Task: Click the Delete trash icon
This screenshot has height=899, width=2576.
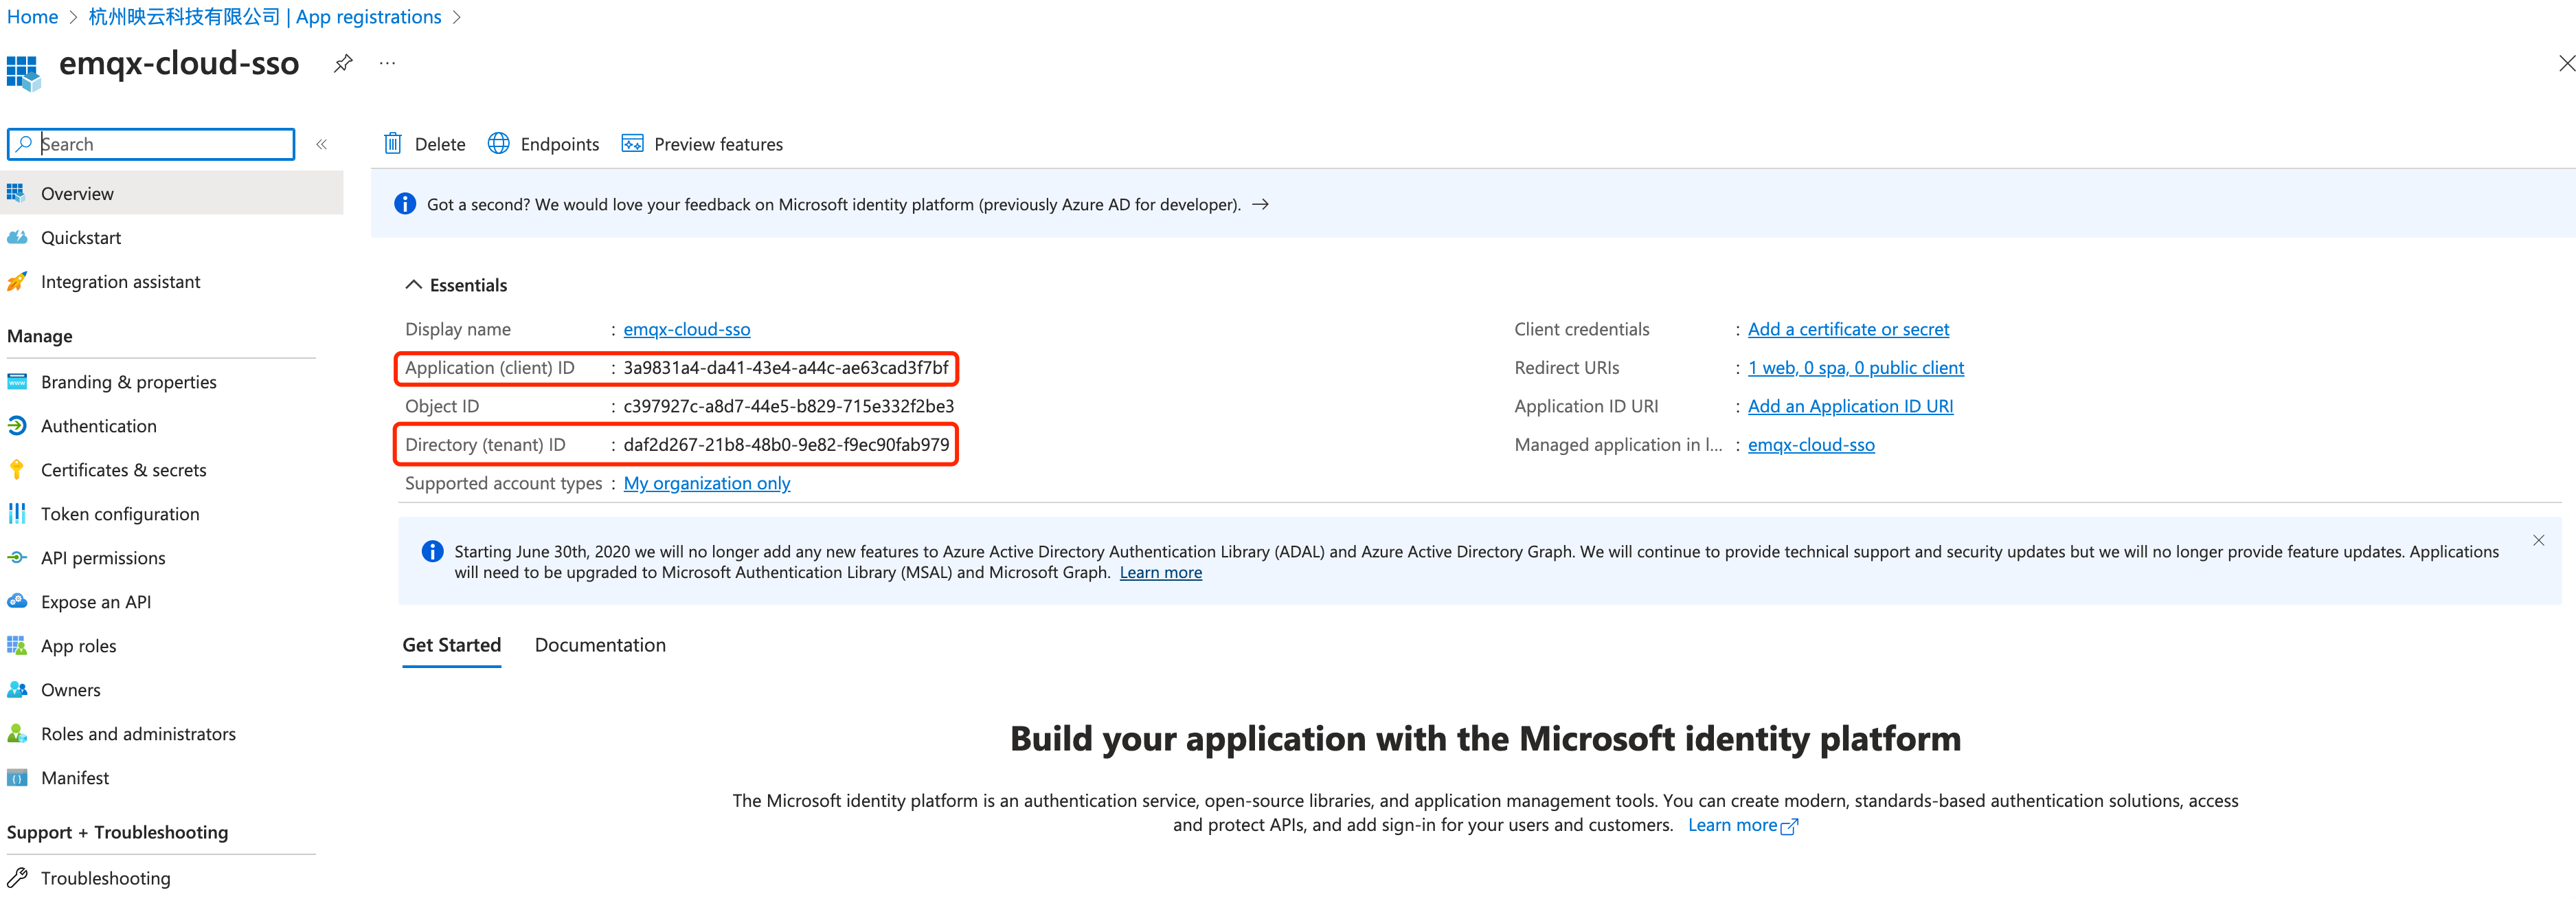Action: (393, 143)
